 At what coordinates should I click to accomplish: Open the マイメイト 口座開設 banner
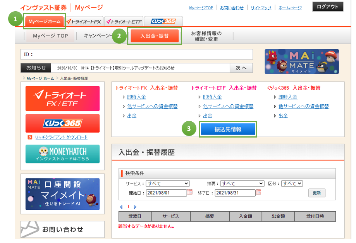point(62,194)
